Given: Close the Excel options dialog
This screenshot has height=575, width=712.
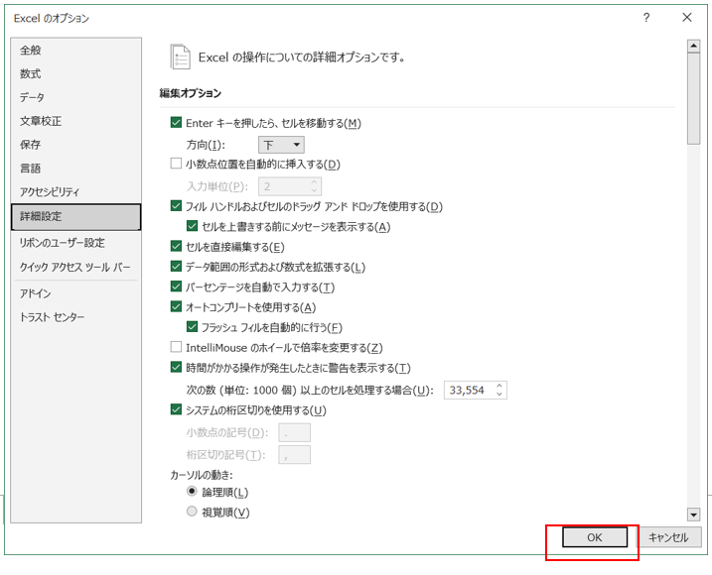Looking at the screenshot, I should click(686, 17).
